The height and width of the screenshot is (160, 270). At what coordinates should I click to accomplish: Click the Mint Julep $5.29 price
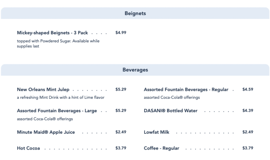click(x=121, y=89)
